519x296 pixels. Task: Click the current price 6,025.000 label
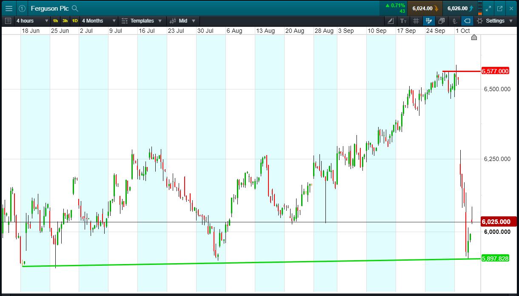pos(498,222)
